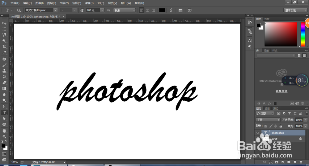Click Add Layer Style fx at Layers bottom
The image size is (309, 166).
tap(271, 162)
